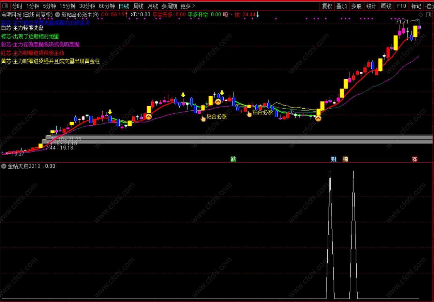Toggle the panel layout icon at top-left
Viewport: 434px width, 302px height.
tap(5, 6)
